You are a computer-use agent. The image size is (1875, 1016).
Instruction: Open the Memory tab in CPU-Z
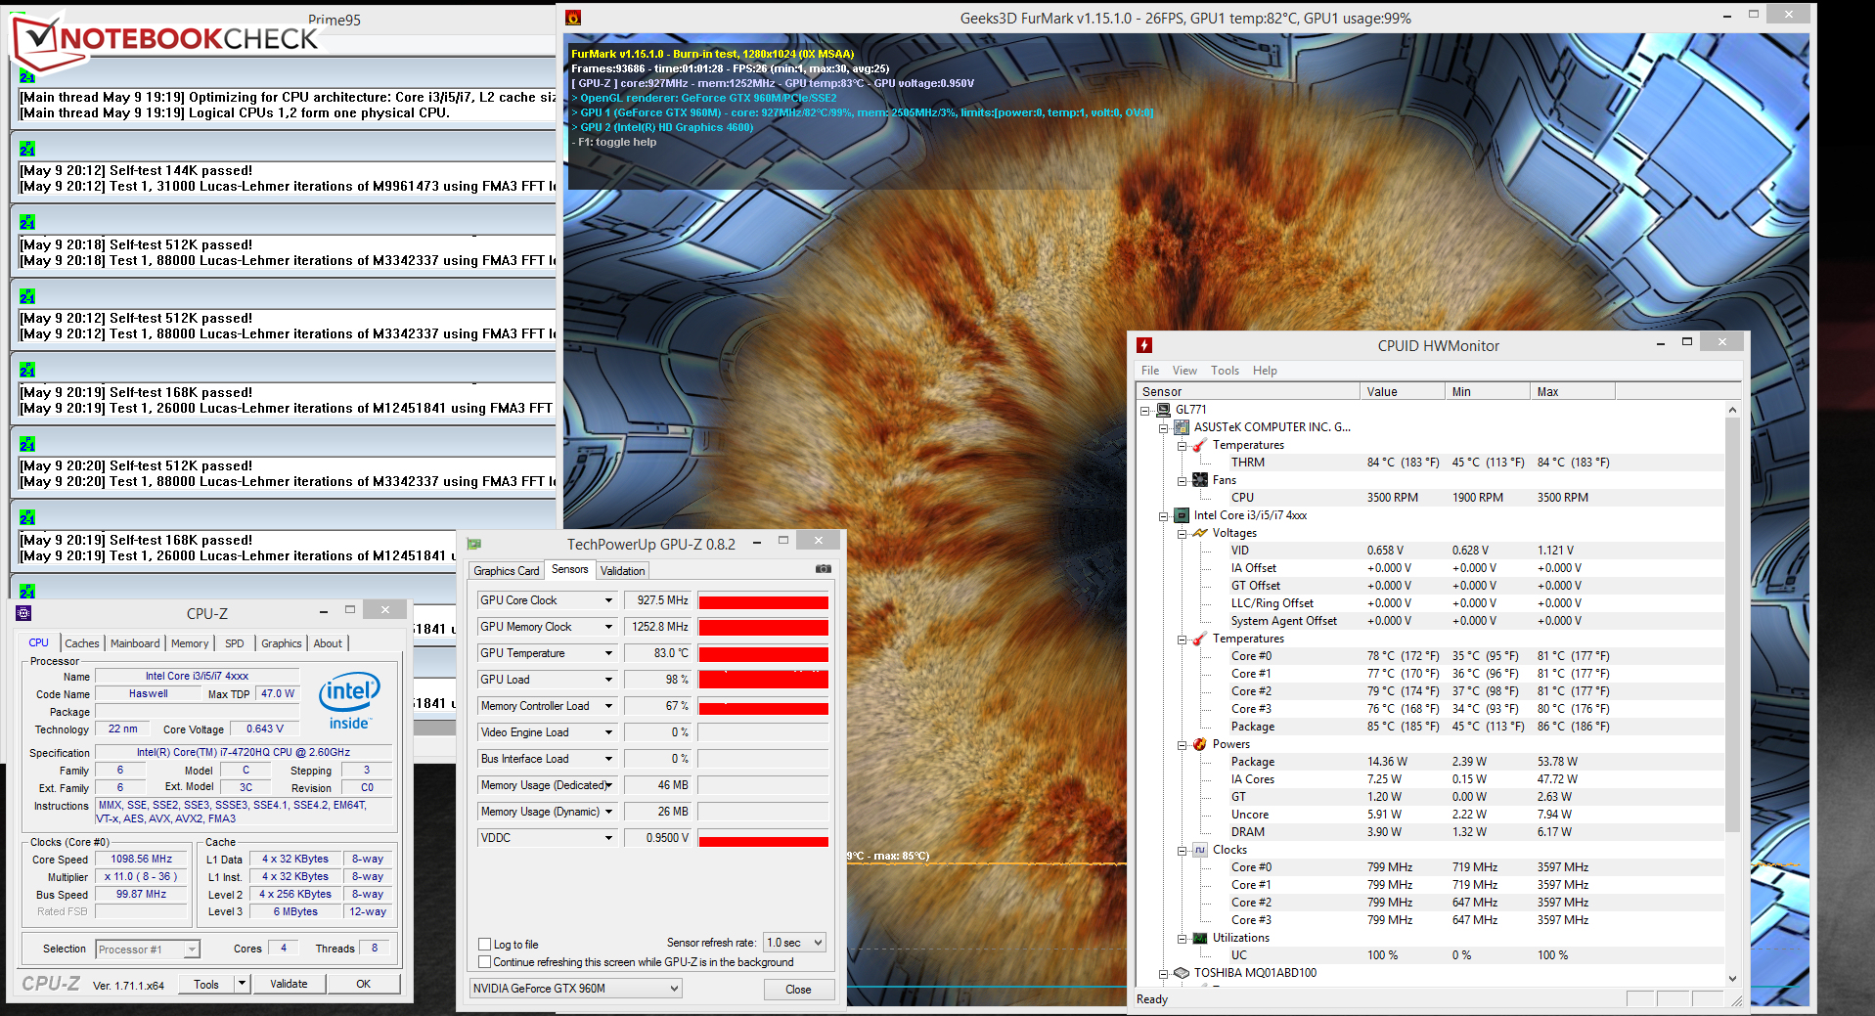(x=190, y=643)
